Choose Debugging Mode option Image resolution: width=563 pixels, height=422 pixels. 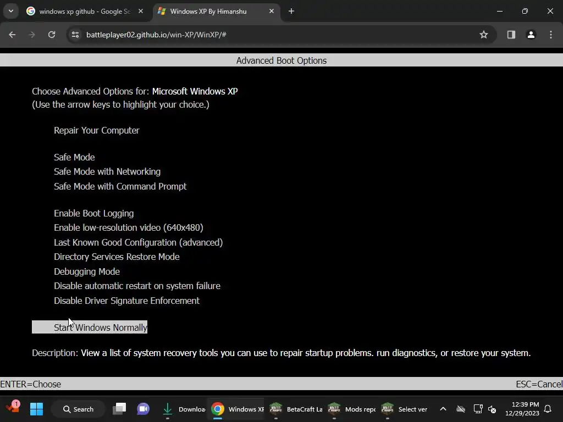[87, 271]
